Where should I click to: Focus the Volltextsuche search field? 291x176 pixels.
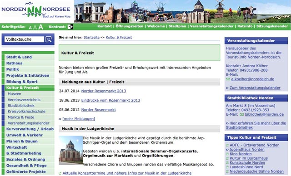click(24, 39)
